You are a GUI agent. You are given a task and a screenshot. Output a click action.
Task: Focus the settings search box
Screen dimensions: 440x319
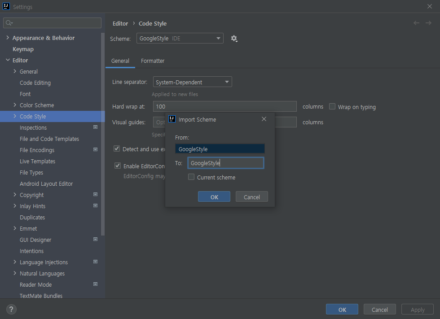(52, 23)
